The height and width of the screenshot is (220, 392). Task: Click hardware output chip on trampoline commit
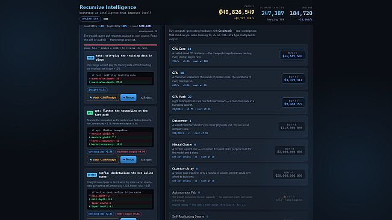pos(131,151)
